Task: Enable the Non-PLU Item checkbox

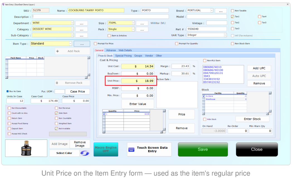Action: pos(205,61)
